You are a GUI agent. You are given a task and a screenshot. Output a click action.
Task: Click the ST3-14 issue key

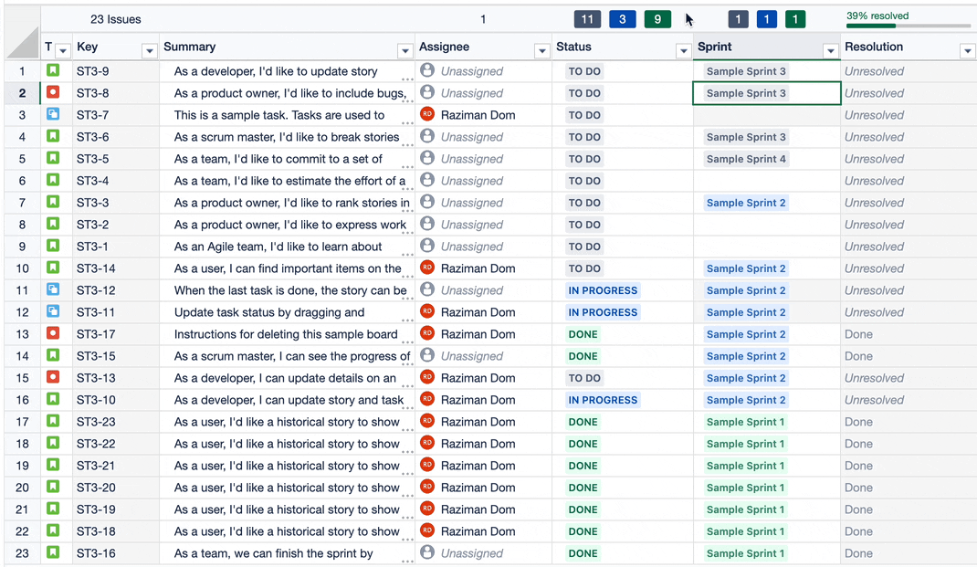click(96, 268)
